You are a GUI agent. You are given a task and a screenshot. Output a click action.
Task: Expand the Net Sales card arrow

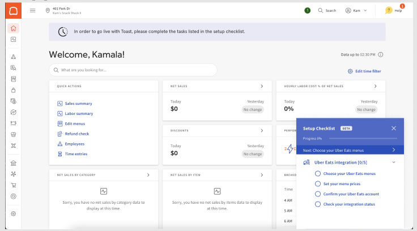(x=262, y=86)
